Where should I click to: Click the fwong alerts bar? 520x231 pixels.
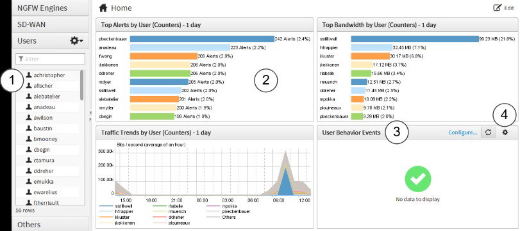click(x=164, y=56)
